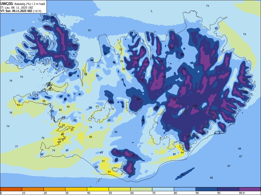The image size is (261, 195).
Task: Select the low humidity value 43 on the south coast
Action: tap(109, 172)
